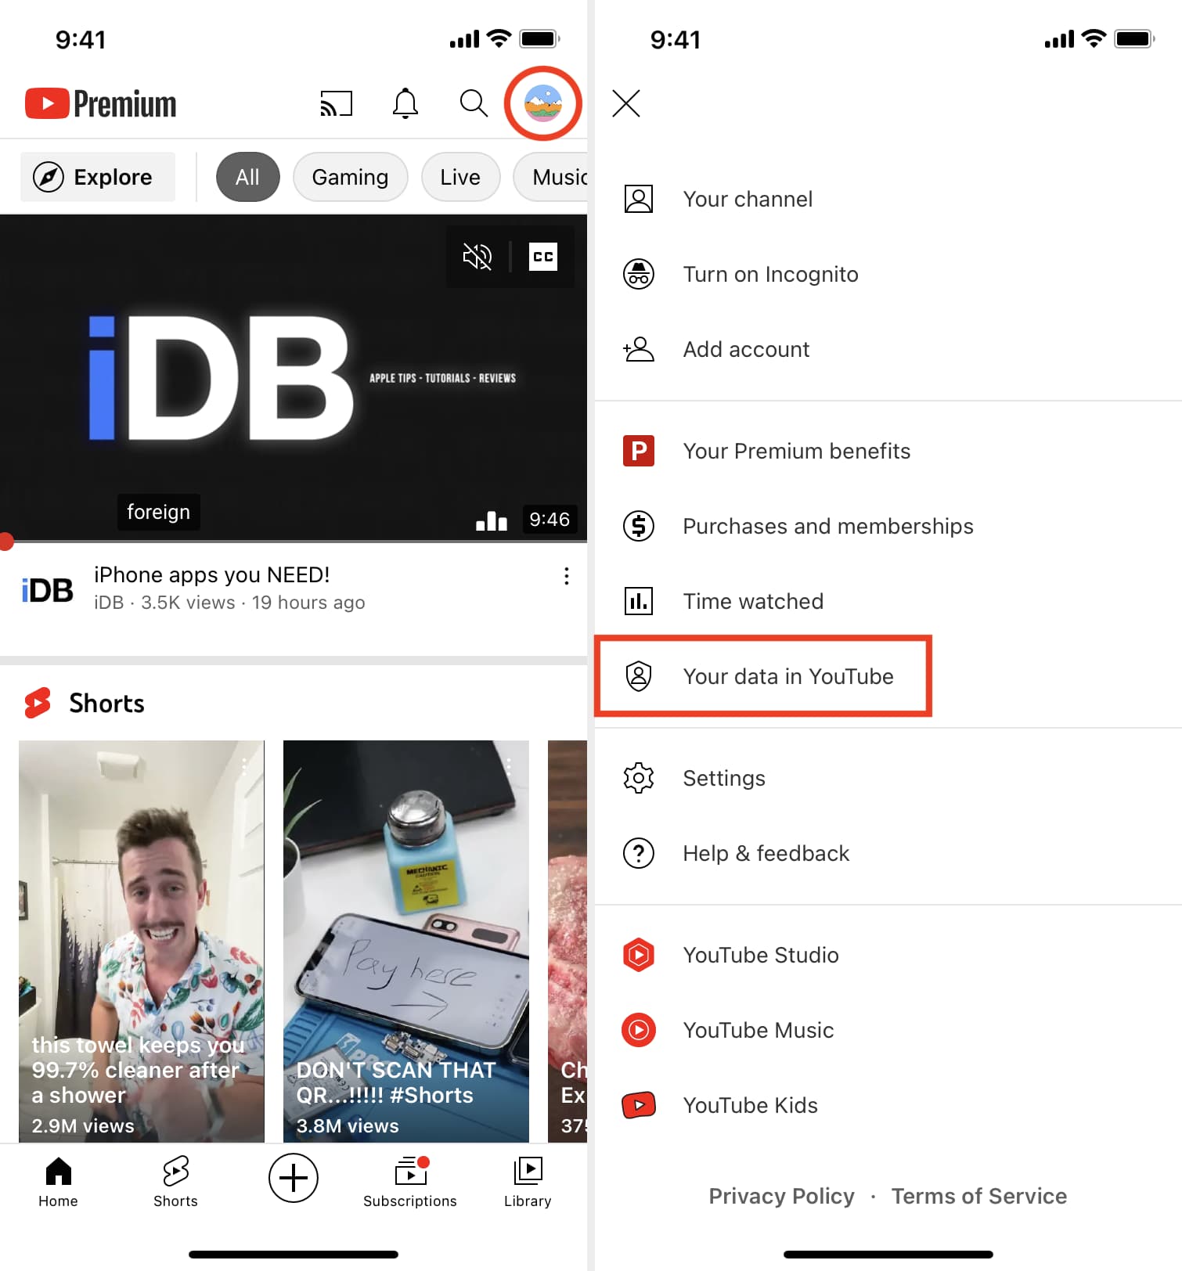Play the towel shower Short

click(142, 941)
